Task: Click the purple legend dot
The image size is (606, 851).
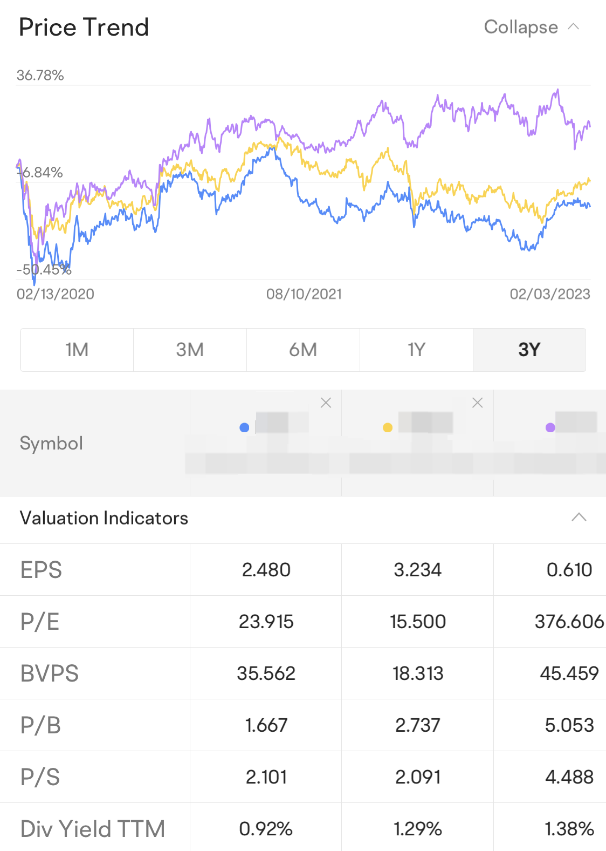Action: point(550,427)
